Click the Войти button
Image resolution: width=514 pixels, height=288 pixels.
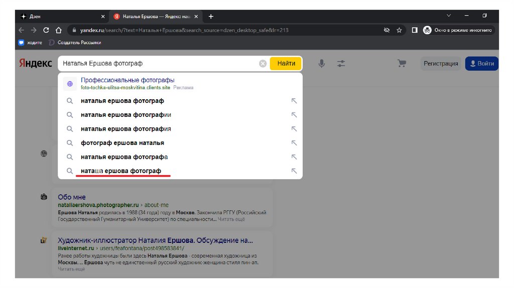click(x=481, y=64)
